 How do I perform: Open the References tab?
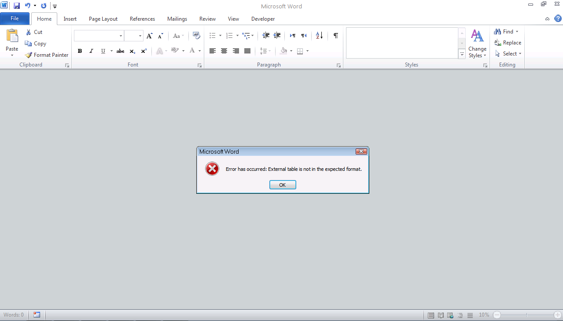pyautogui.click(x=142, y=19)
